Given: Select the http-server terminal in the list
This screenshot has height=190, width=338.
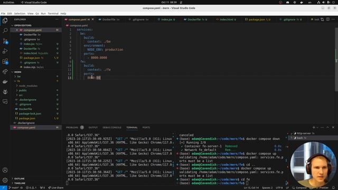Looking at the screenshot, I should [x=313, y=134].
